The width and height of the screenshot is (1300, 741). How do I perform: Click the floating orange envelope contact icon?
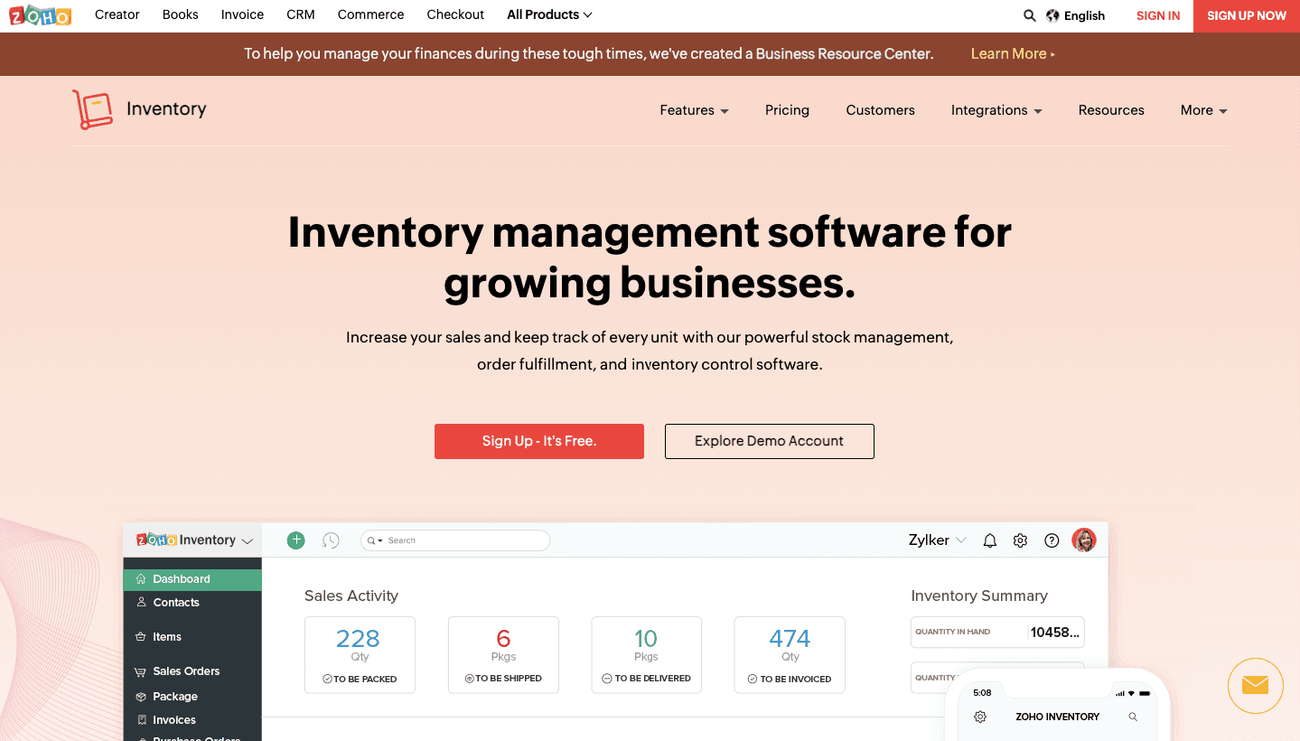point(1255,686)
